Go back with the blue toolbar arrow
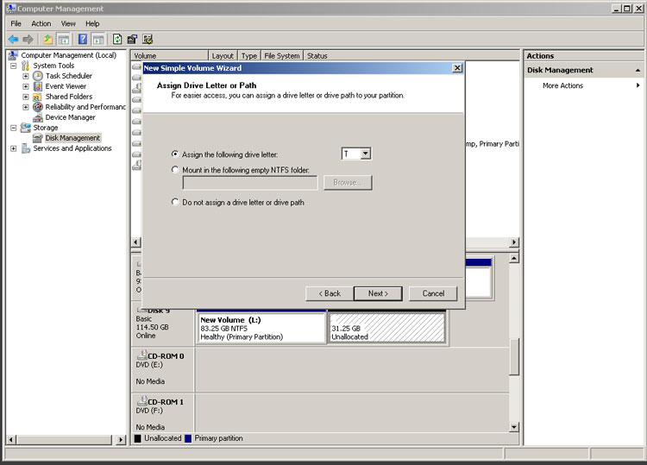Screen dimensions: 647x465 [13, 39]
